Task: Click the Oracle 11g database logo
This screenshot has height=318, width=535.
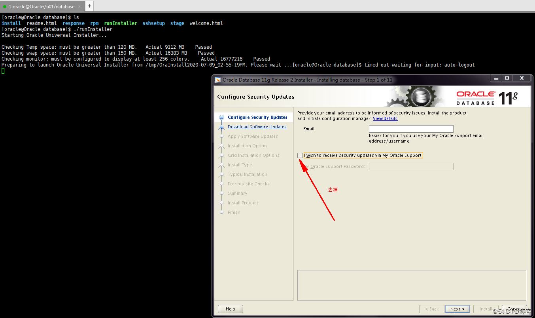Action: (487, 97)
